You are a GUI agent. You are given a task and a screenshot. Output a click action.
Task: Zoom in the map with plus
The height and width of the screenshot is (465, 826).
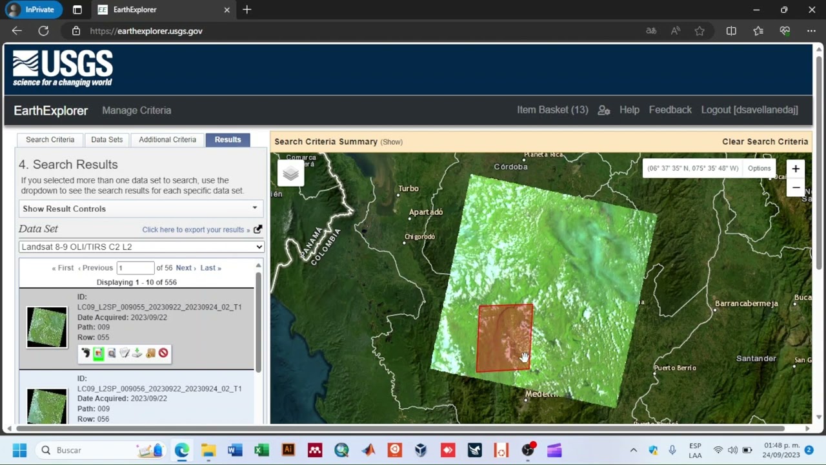click(x=796, y=169)
